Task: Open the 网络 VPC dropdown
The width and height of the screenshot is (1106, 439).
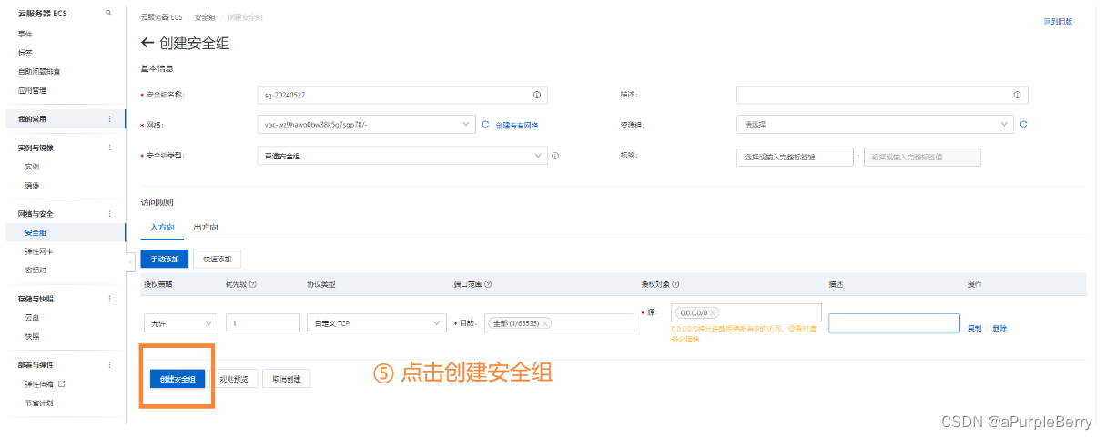Action: (366, 124)
